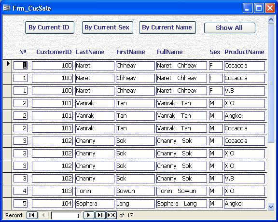The image size is (278, 222).
Task: Click the Nº column header
Action: [23, 52]
